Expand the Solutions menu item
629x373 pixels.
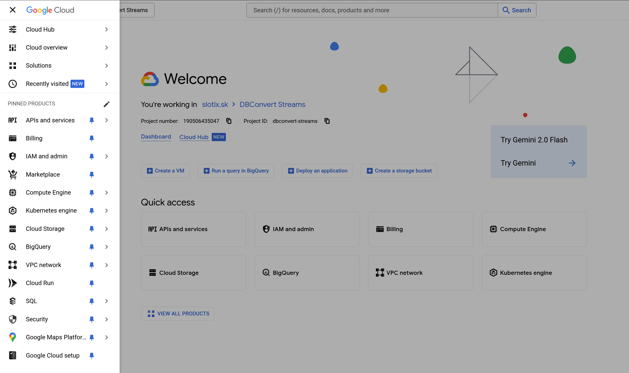(106, 66)
